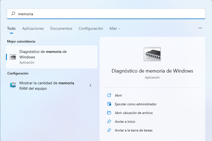212x141 pixels.
Task: Open the three-dot more options menu
Action: coord(200,28)
